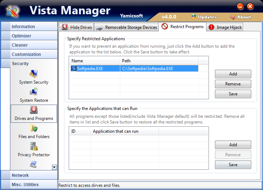This screenshot has width=263, height=190.
Task: Click the Yamicsoft label
Action: click(132, 16)
